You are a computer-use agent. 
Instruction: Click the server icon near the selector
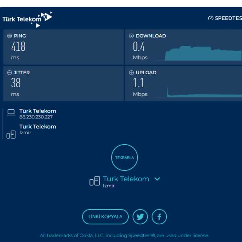95,181
